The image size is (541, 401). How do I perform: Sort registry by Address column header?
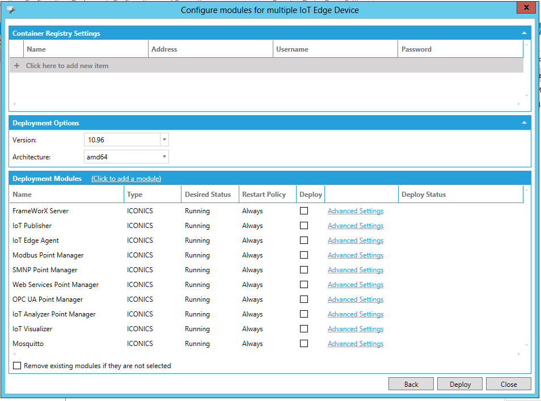coord(210,49)
